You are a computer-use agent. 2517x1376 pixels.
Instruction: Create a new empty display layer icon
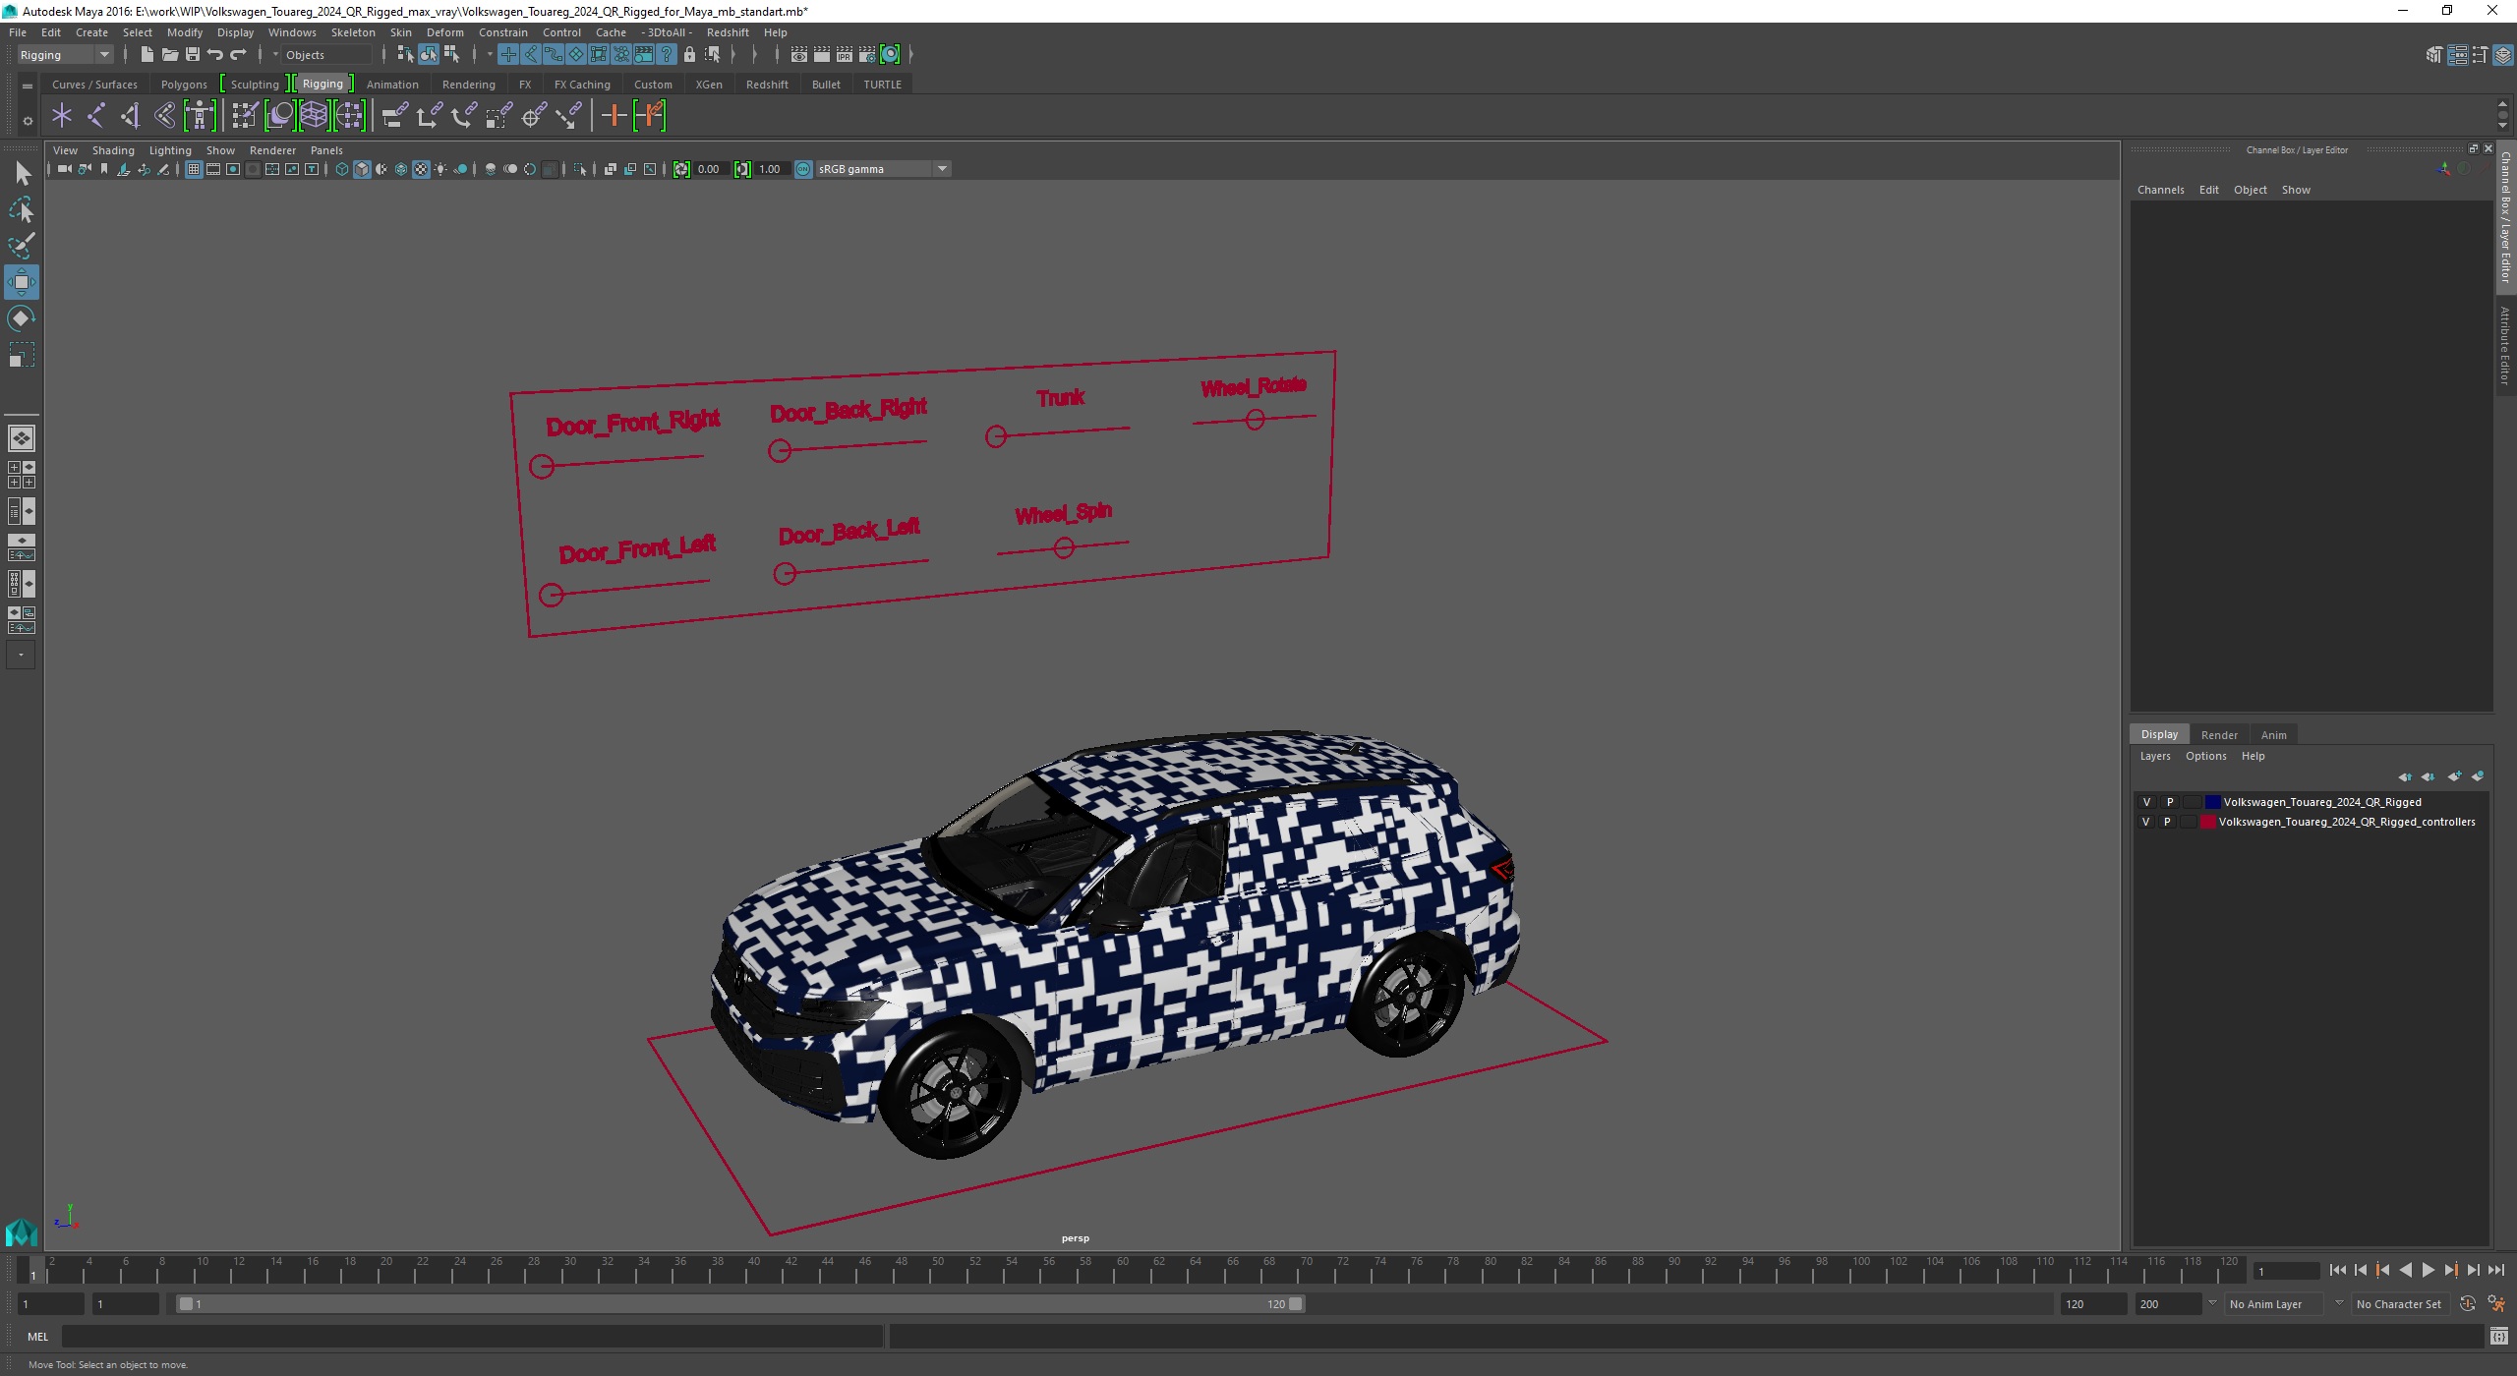[x=2455, y=776]
